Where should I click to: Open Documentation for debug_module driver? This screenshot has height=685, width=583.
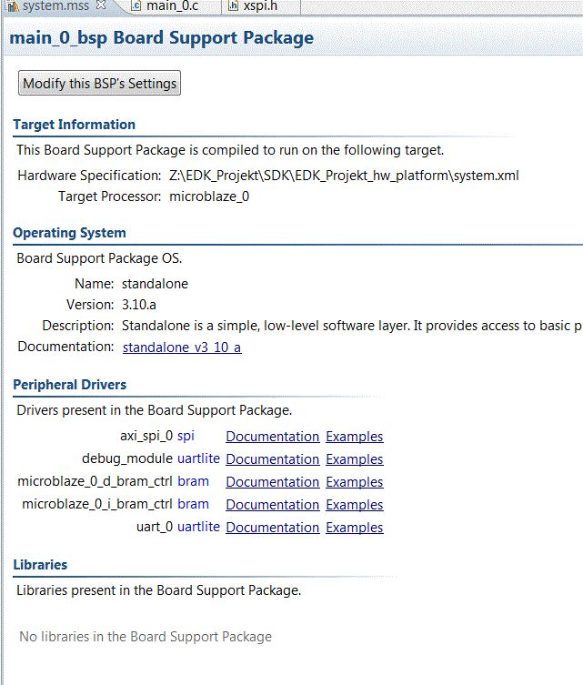(x=272, y=459)
